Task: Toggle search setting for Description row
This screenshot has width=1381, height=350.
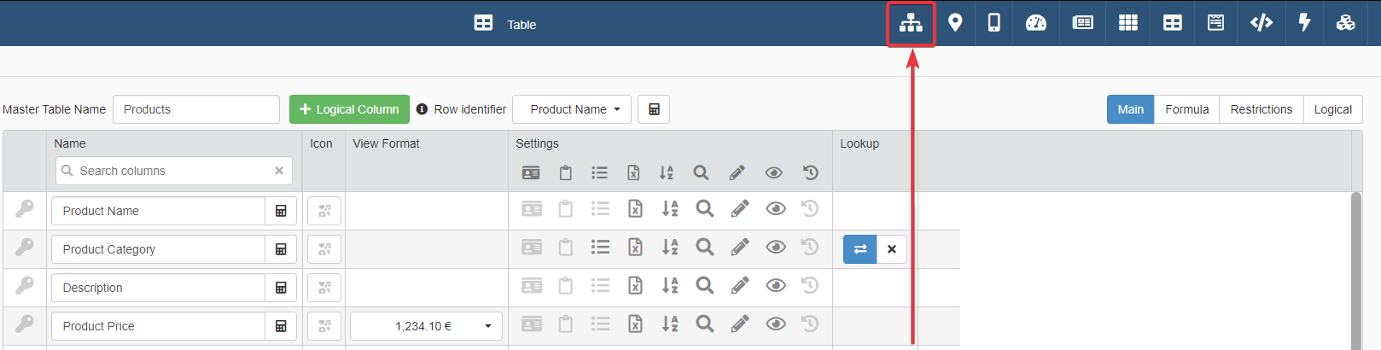Action: click(704, 286)
